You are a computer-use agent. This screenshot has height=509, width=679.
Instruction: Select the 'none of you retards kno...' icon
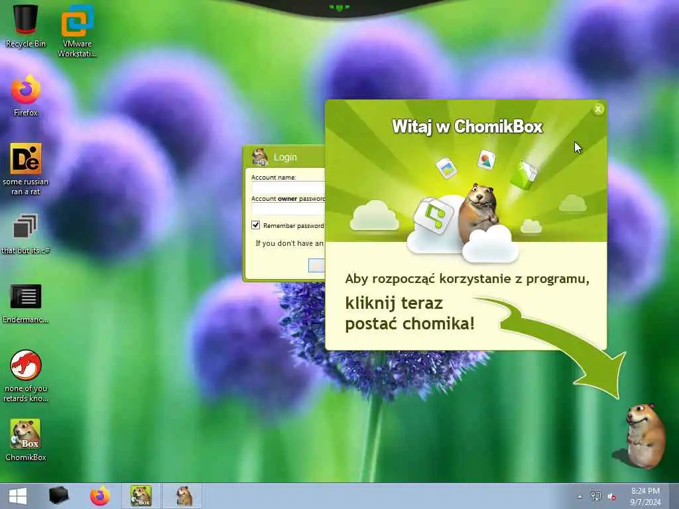(26, 376)
